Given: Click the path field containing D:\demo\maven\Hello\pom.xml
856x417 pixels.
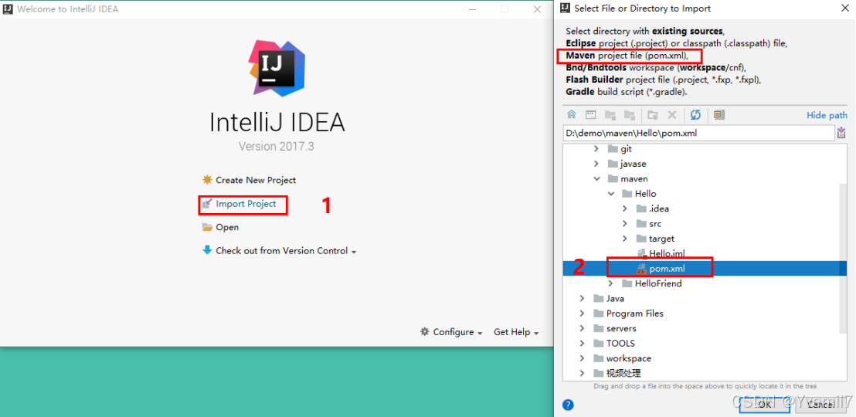Looking at the screenshot, I should click(x=698, y=133).
